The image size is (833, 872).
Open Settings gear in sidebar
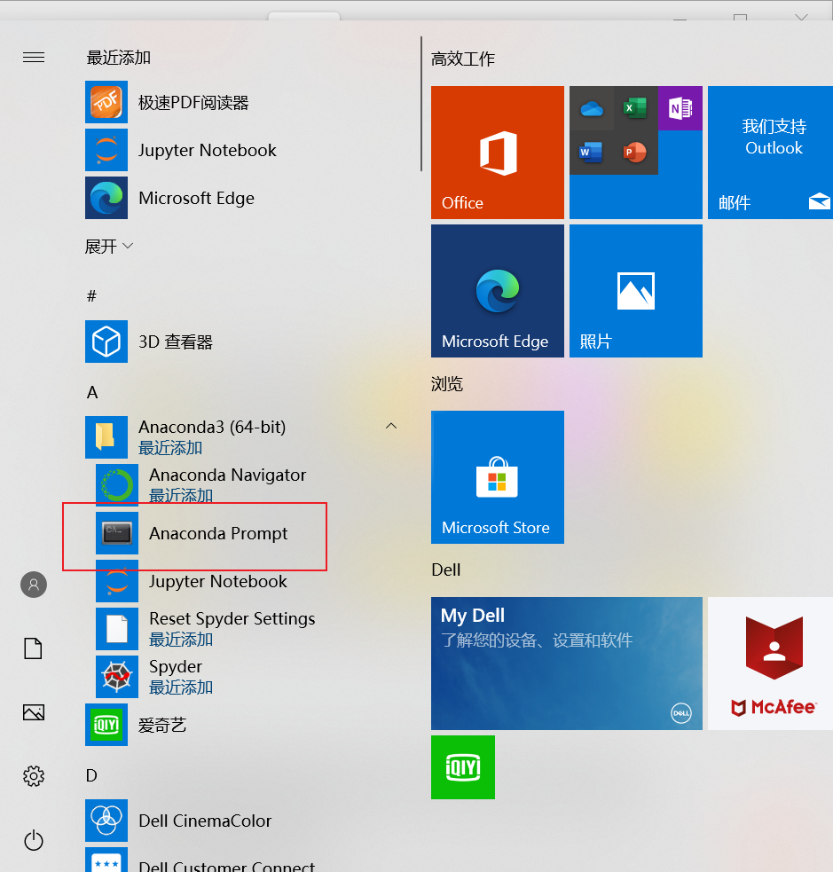click(x=34, y=776)
